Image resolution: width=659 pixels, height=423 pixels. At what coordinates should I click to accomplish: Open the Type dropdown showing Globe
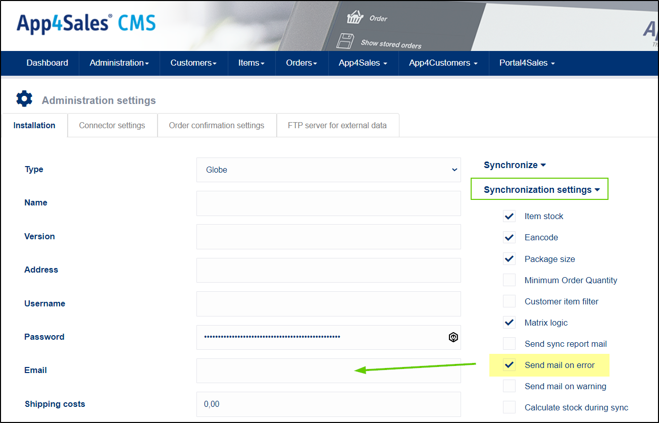pos(328,170)
